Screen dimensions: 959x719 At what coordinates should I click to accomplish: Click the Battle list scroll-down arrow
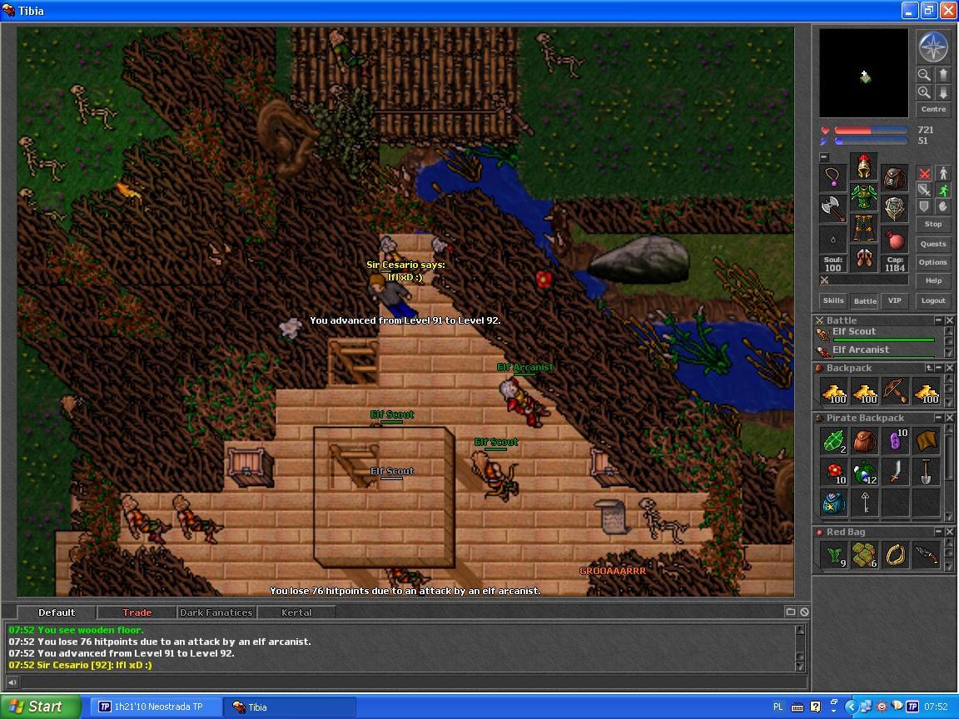pyautogui.click(x=949, y=354)
